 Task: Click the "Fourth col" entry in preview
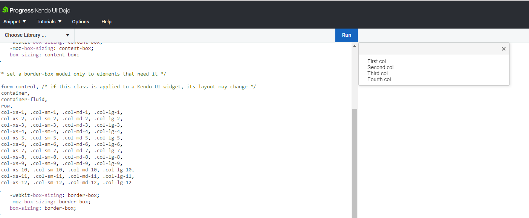[379, 79]
